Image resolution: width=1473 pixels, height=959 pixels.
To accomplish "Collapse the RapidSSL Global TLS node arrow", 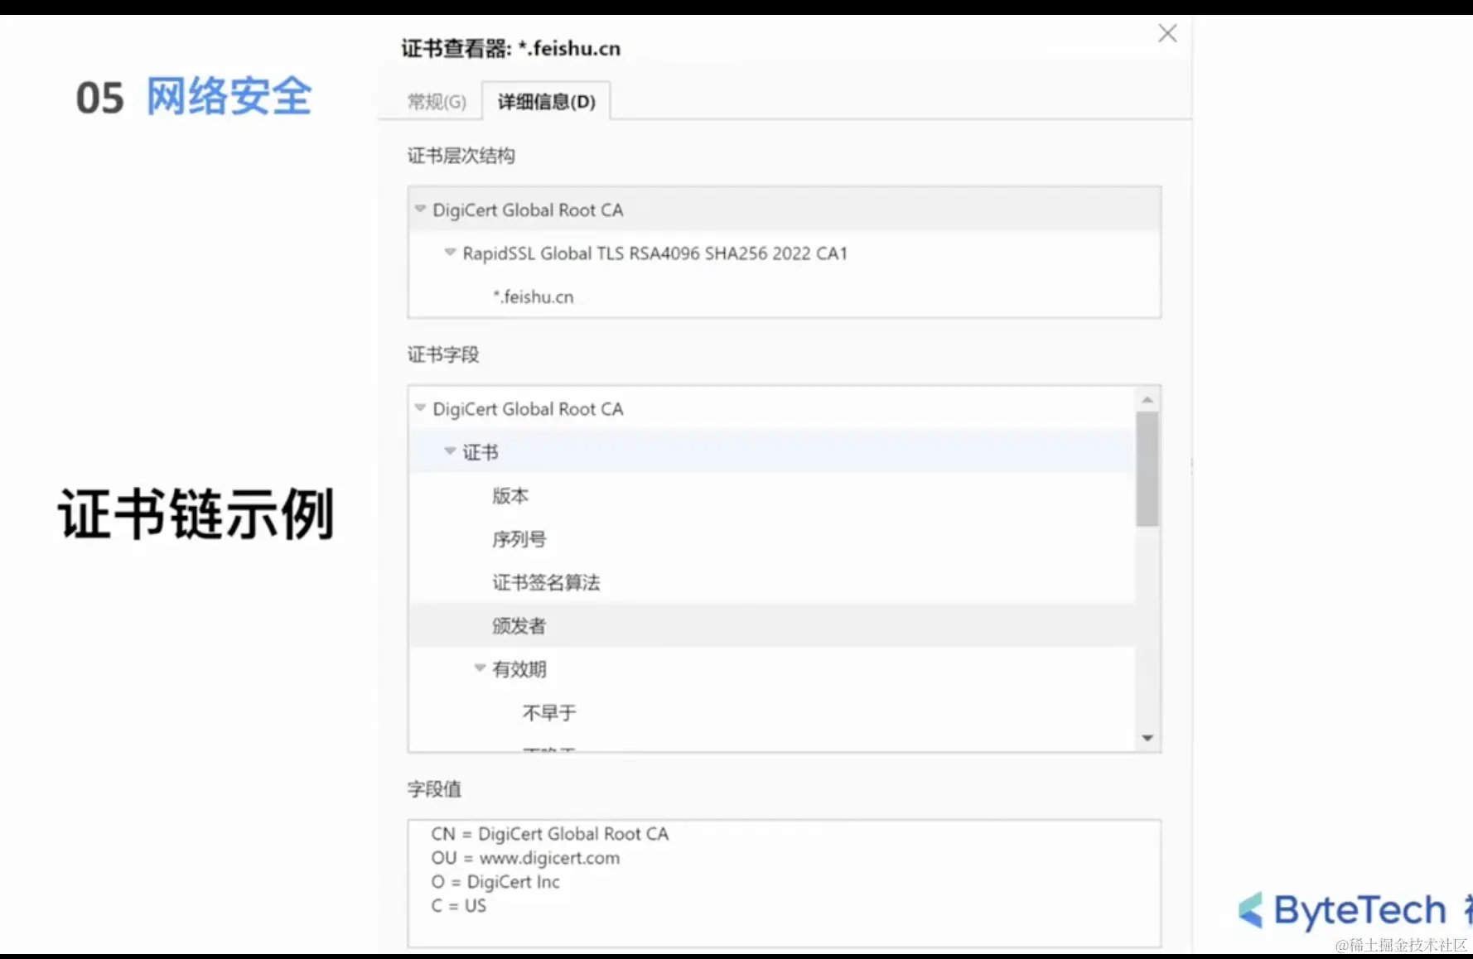I will click(450, 252).
